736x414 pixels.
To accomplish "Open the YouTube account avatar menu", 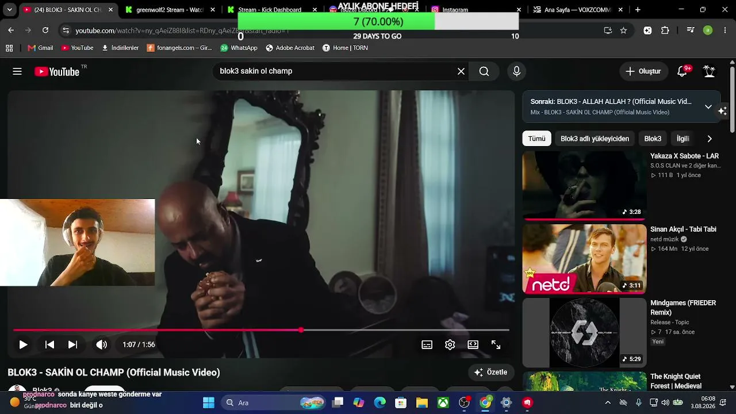I will pos(710,71).
